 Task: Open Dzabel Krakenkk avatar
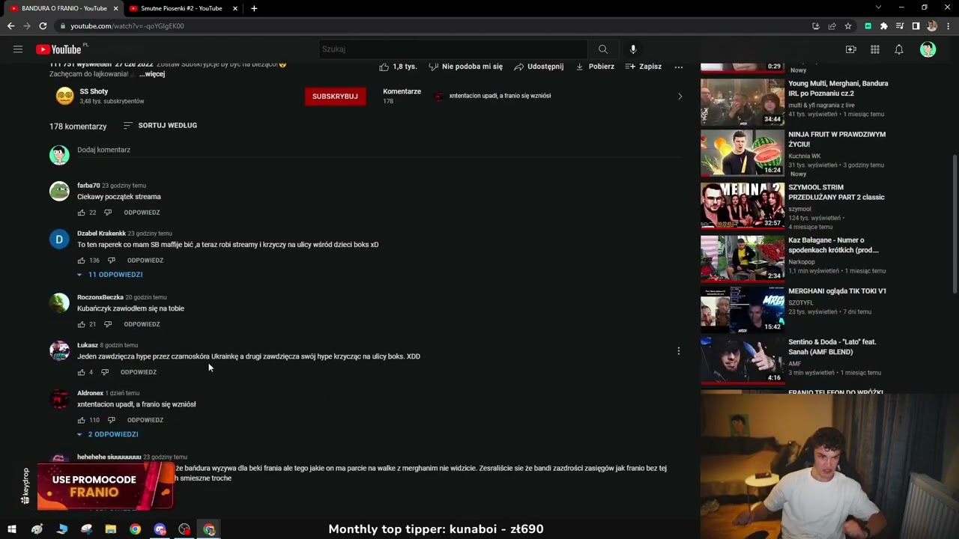59,240
